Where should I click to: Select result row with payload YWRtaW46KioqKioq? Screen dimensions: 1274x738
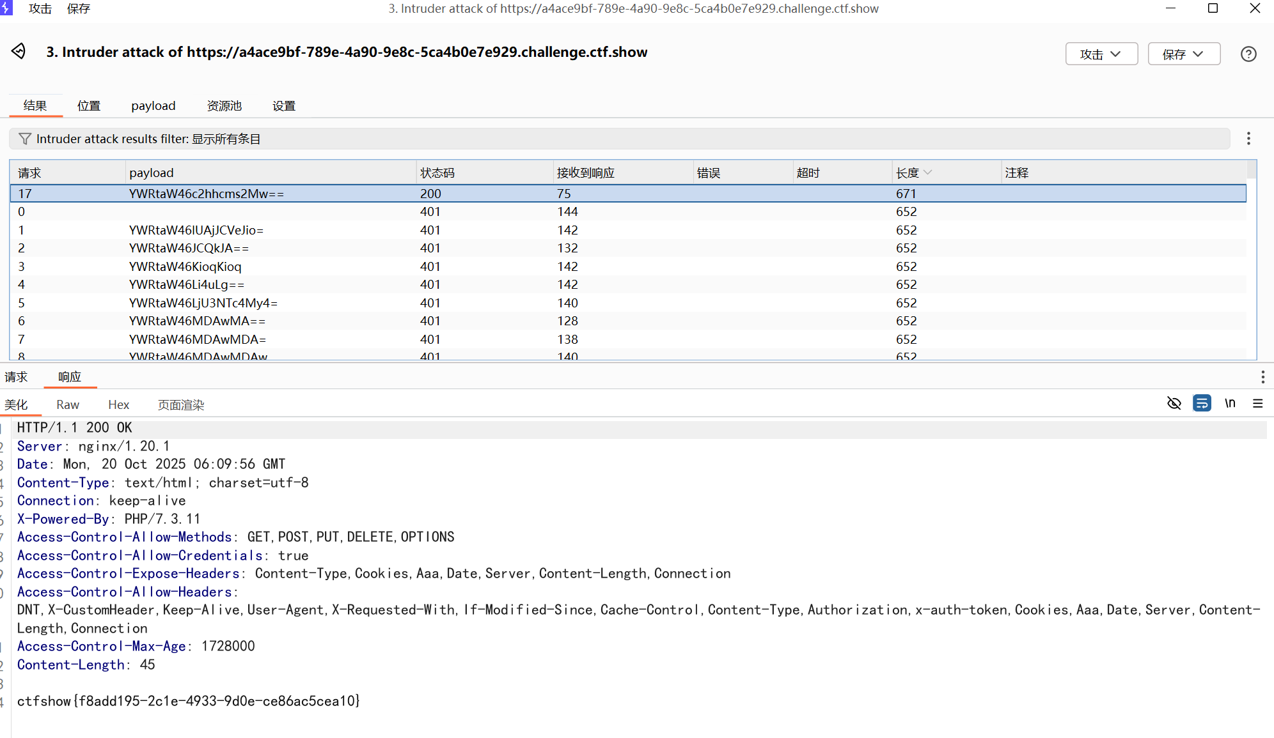185,266
